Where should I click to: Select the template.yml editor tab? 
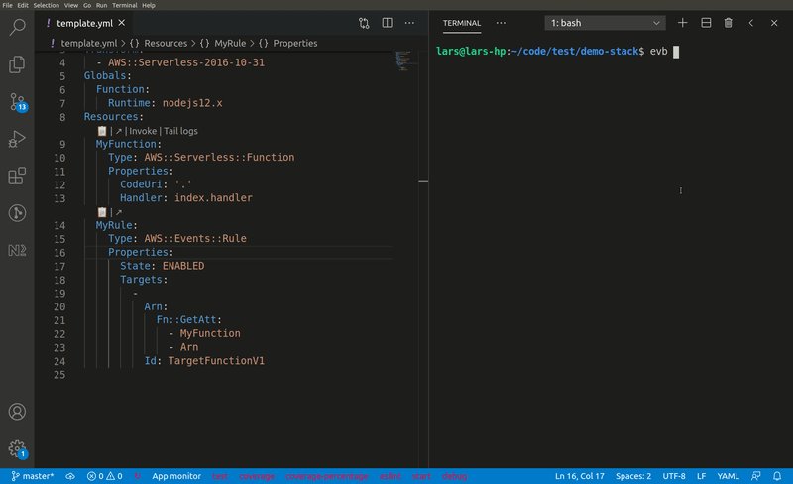[84, 23]
